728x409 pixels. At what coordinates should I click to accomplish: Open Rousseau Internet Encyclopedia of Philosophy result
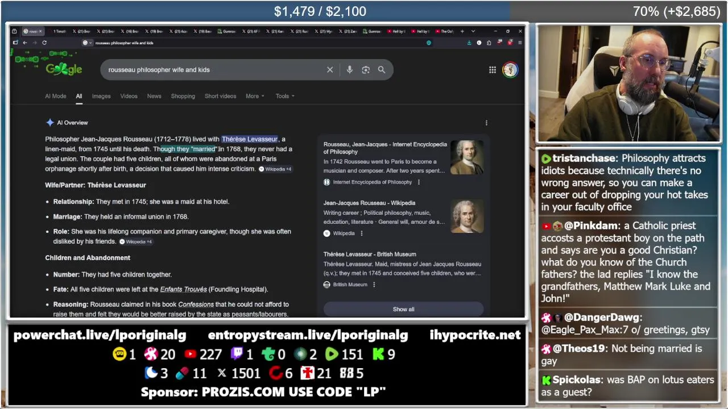coord(385,148)
